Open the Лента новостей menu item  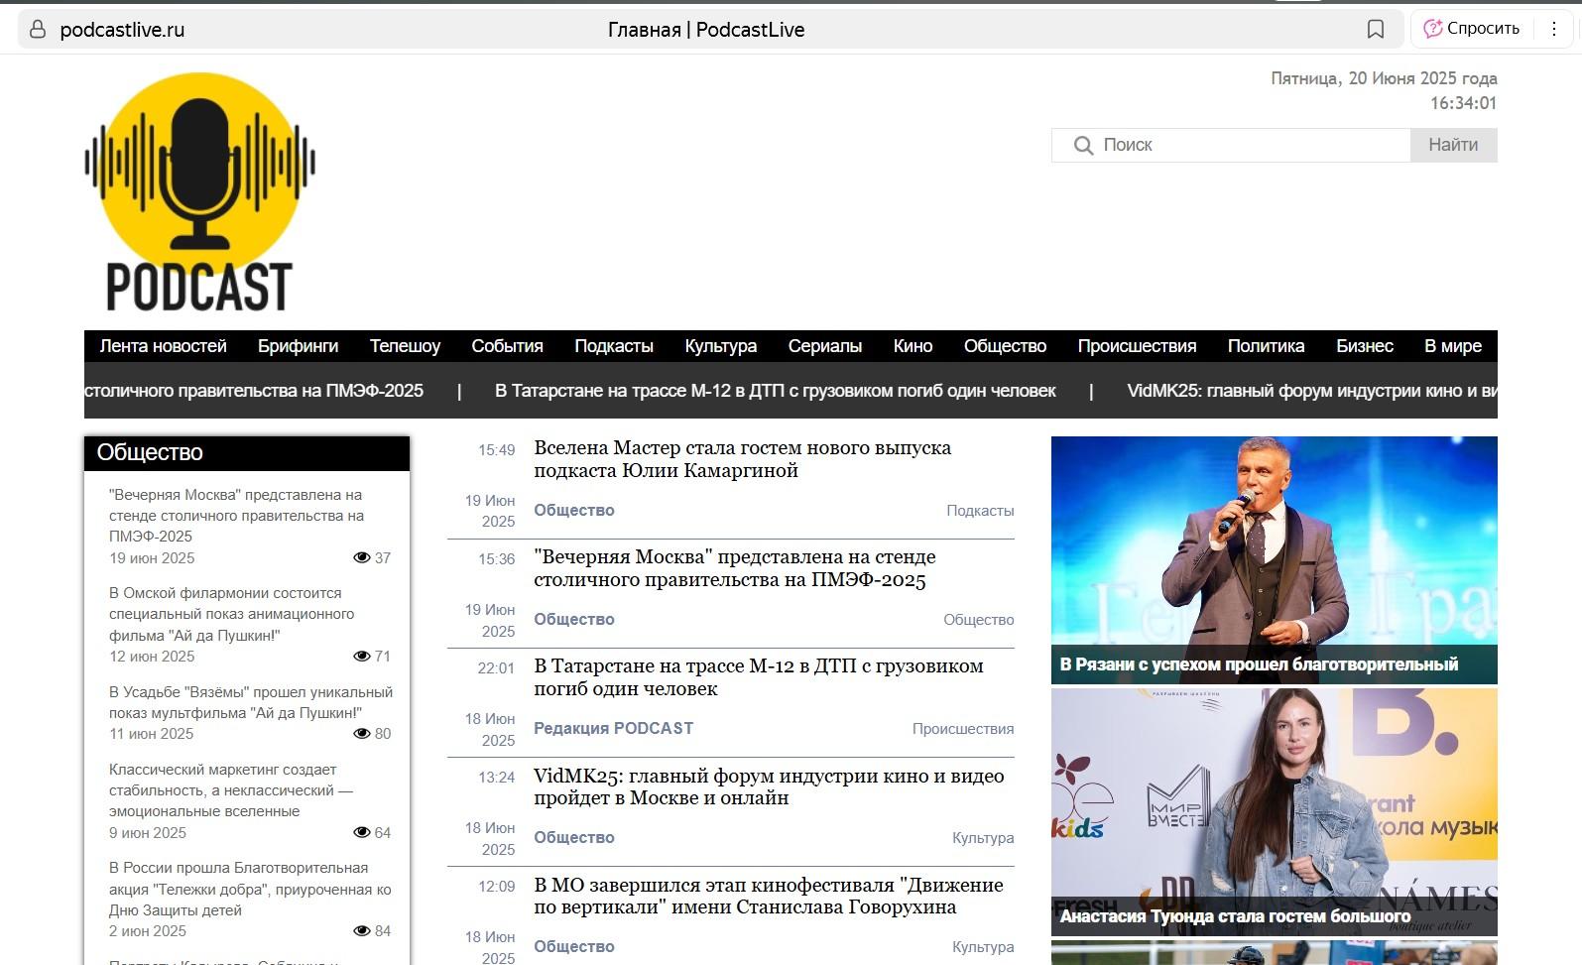163,346
